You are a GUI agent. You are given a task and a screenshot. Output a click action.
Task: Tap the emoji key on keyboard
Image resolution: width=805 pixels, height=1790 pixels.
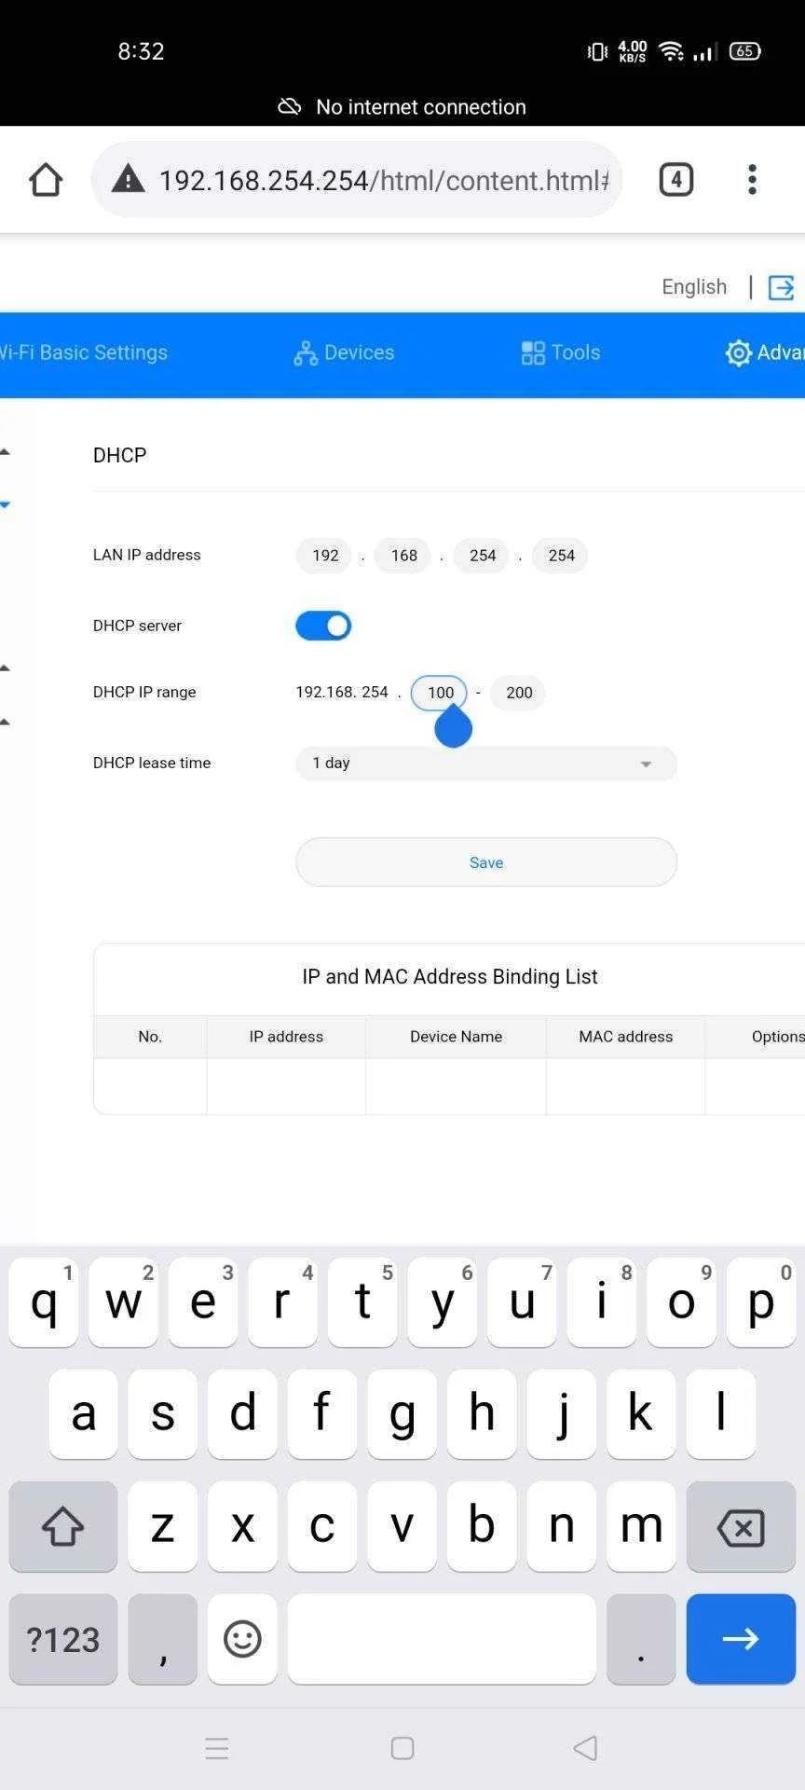(x=242, y=1638)
